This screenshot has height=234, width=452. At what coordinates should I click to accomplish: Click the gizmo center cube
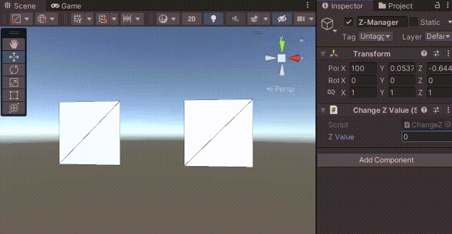[x=282, y=58]
